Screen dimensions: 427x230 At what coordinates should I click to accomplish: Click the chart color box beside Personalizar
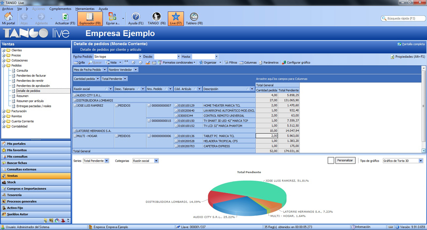click(x=331, y=161)
